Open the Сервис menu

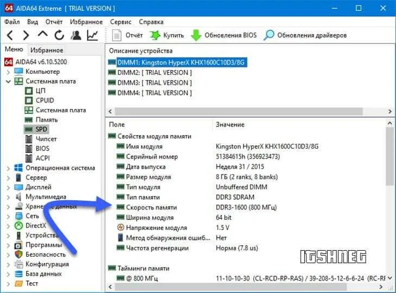click(x=121, y=22)
